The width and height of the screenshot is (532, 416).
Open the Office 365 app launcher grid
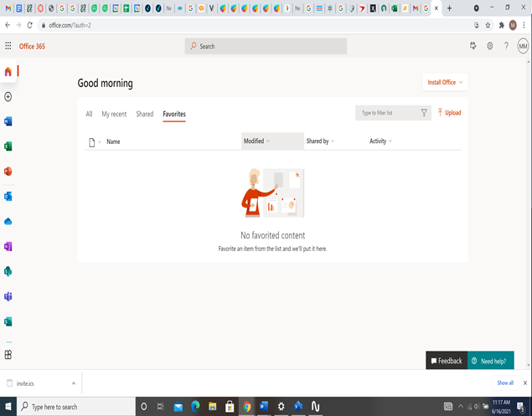8,46
